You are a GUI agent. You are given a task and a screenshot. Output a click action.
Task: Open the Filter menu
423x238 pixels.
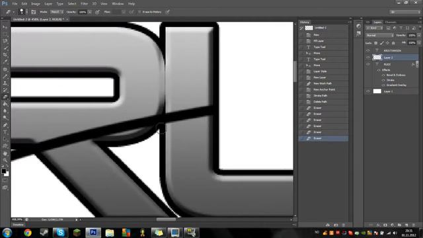point(84,4)
